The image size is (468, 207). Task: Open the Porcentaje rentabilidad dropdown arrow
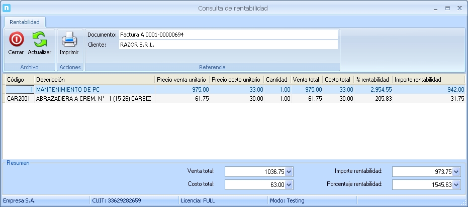(x=456, y=184)
